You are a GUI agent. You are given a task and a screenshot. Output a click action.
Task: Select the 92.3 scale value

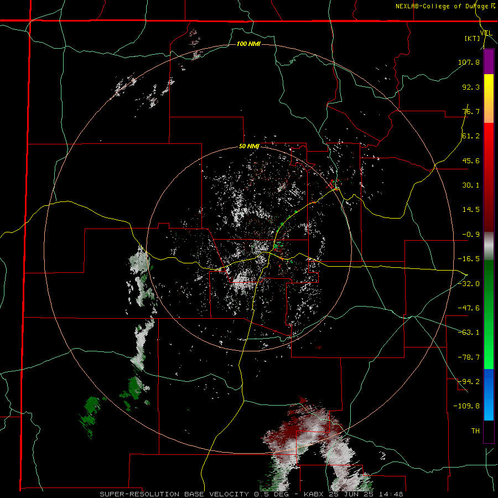(471, 87)
